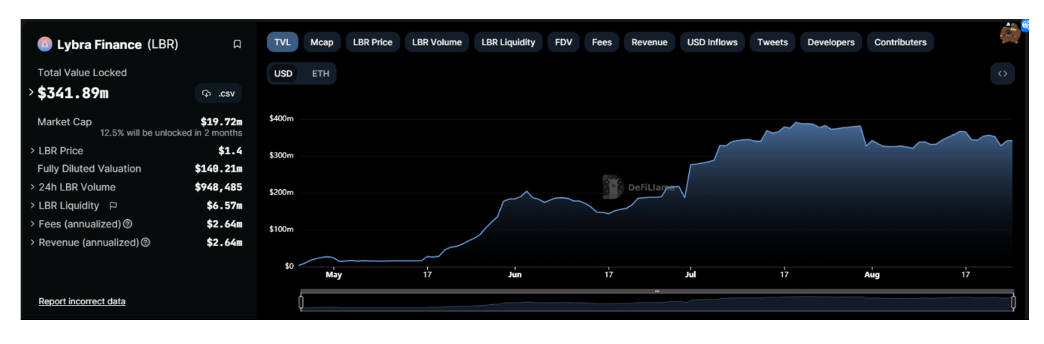The width and height of the screenshot is (1044, 344).
Task: Click the 12.5% unlock notice text
Action: click(171, 133)
